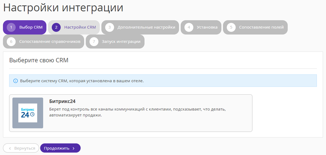The height and width of the screenshot is (155, 326).
Task: Click the Продолжить button
Action: 60,148
